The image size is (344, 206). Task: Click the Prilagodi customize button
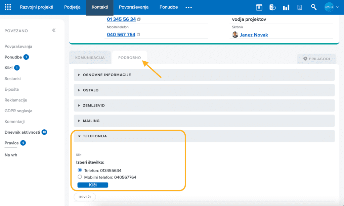coord(316,59)
